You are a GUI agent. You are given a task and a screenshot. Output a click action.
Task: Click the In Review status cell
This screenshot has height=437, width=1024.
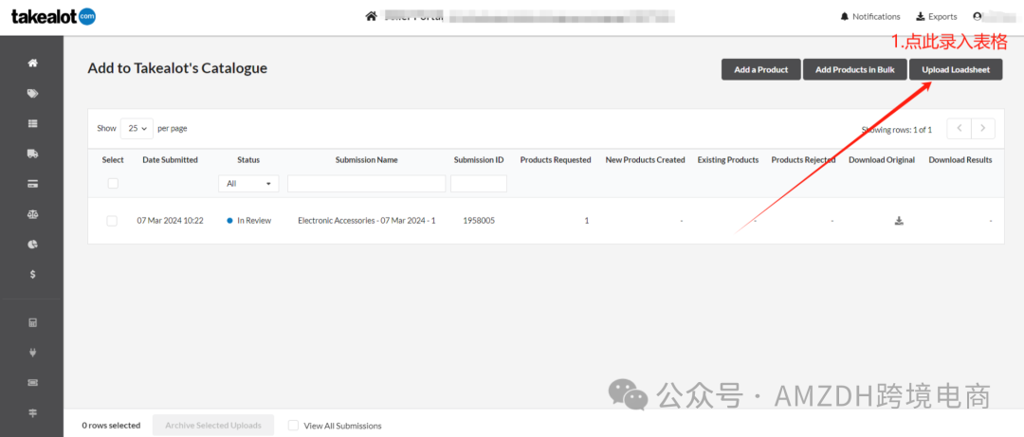[248, 221]
